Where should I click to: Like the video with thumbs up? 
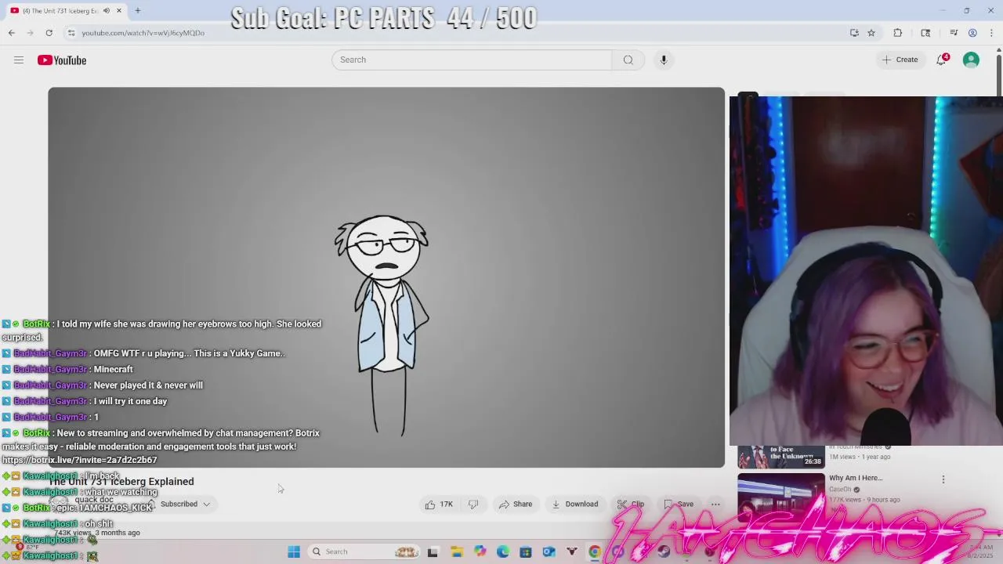click(438, 504)
